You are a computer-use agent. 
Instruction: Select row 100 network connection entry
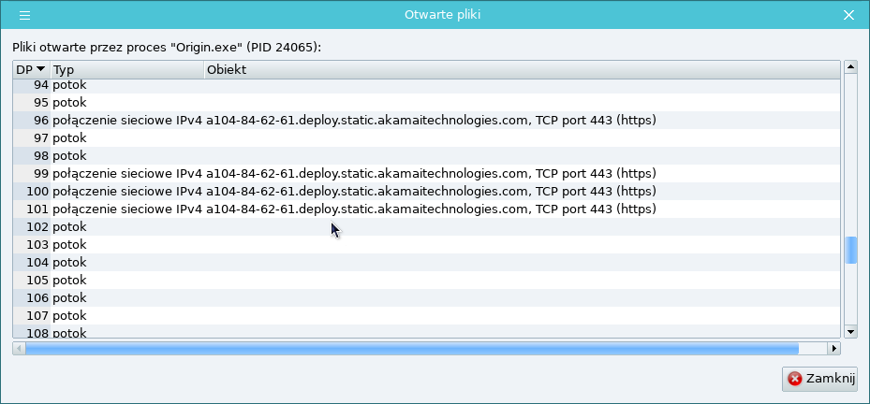coord(427,191)
